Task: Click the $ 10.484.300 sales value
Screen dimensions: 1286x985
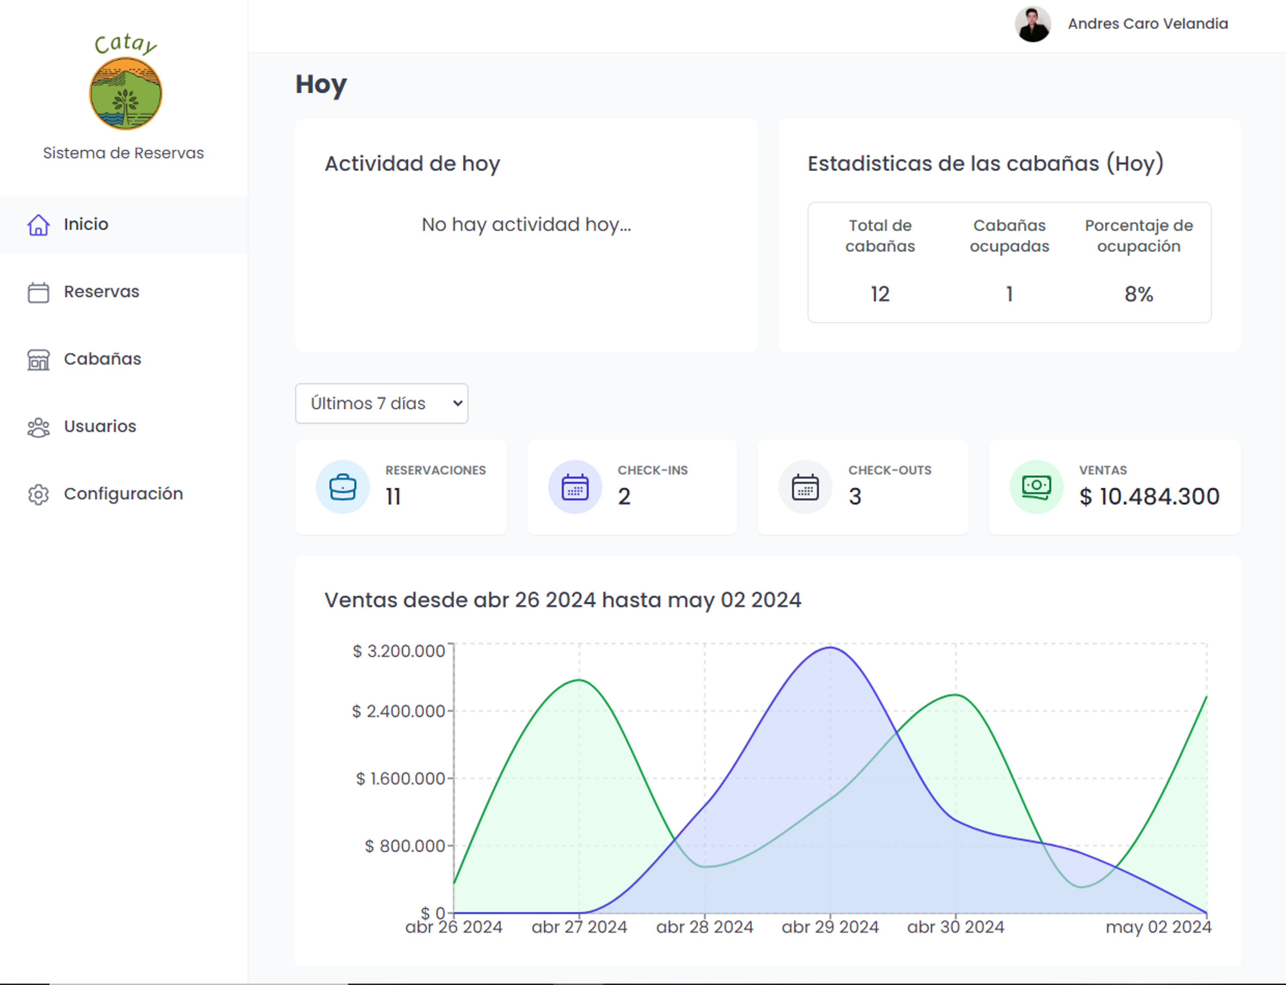Action: click(1149, 497)
